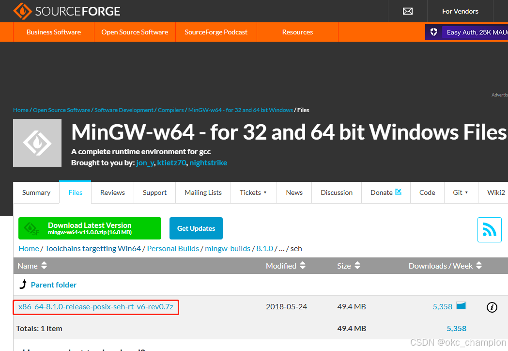This screenshot has height=351, width=508.
Task: Expand the collapsed breadcrumb ellipsis
Action: [281, 248]
